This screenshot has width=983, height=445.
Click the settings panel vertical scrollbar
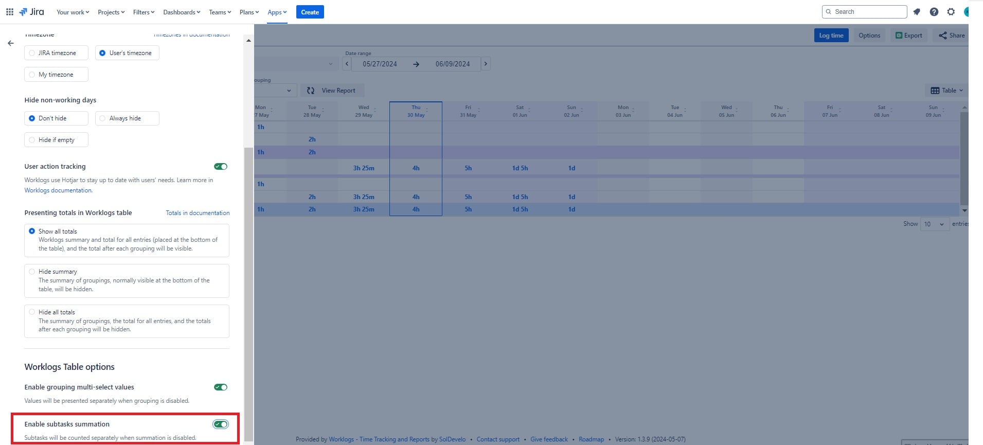click(248, 293)
